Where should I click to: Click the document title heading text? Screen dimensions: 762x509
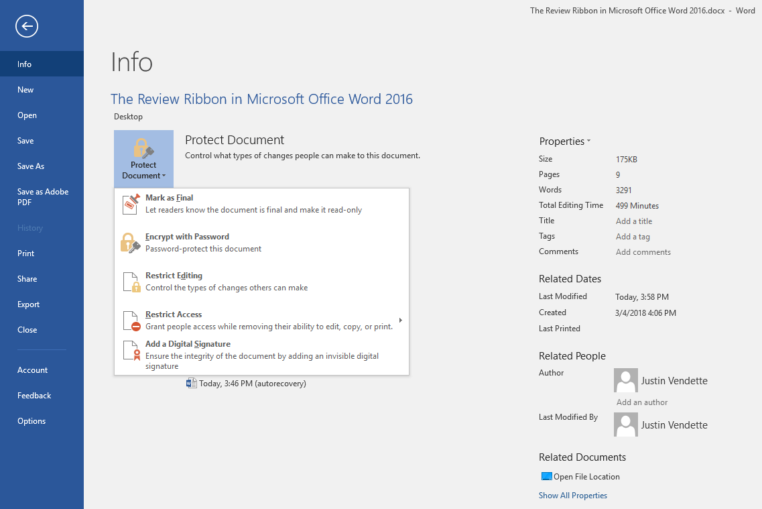click(261, 99)
